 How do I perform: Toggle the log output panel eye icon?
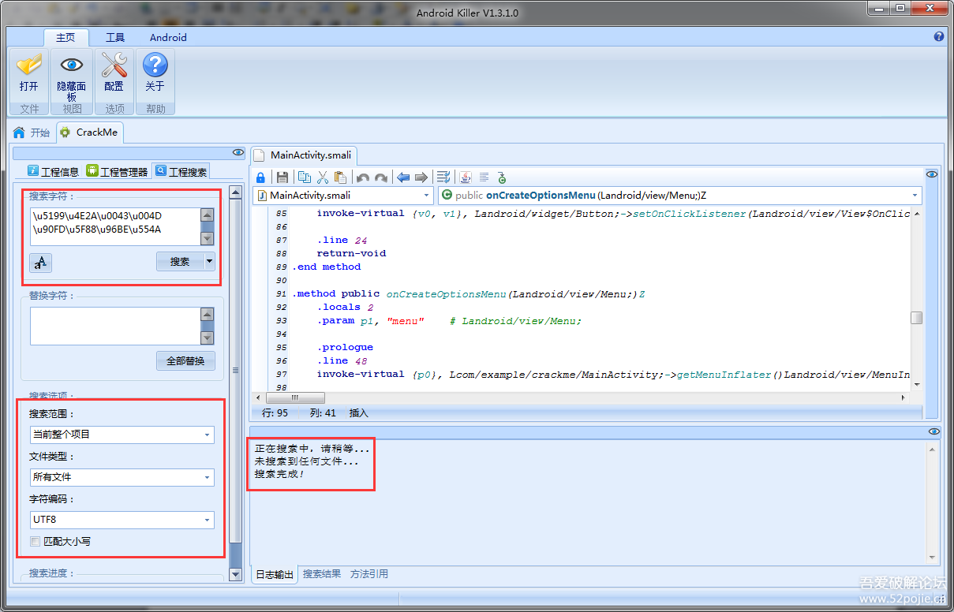934,431
